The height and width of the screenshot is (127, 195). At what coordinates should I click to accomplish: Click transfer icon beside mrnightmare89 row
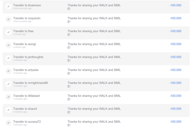8,84
